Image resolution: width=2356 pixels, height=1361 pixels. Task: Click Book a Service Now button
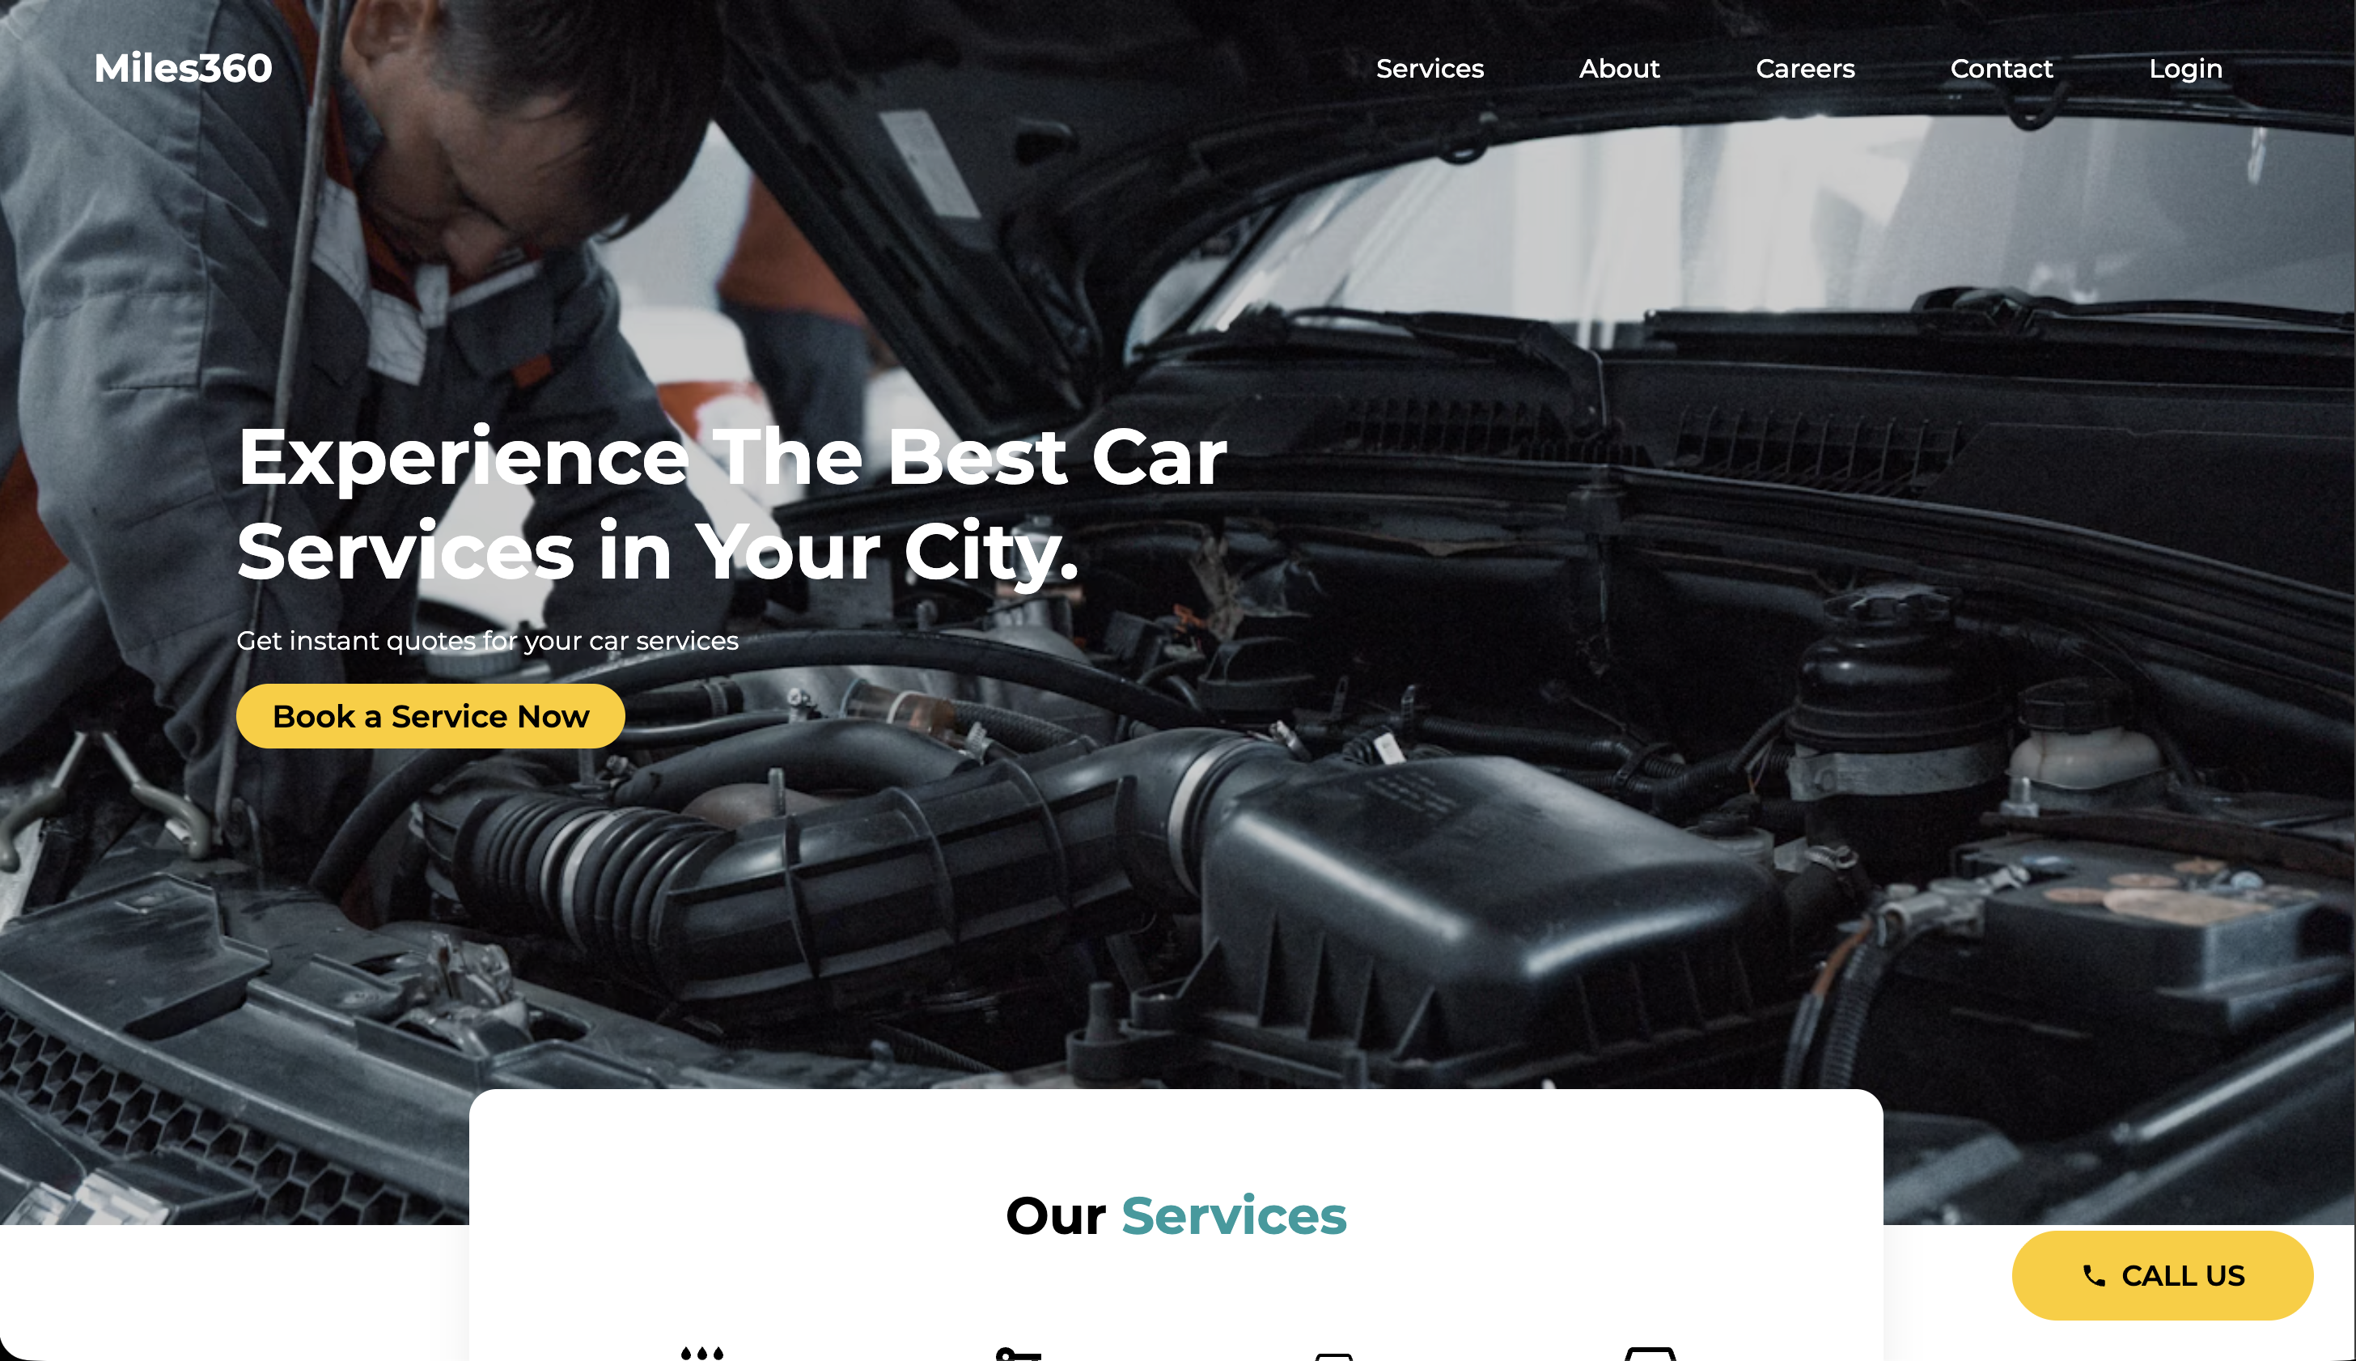pos(430,716)
